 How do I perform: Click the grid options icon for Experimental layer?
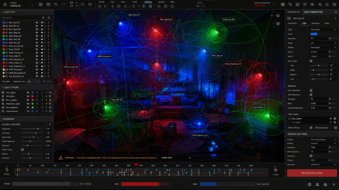pos(50,111)
